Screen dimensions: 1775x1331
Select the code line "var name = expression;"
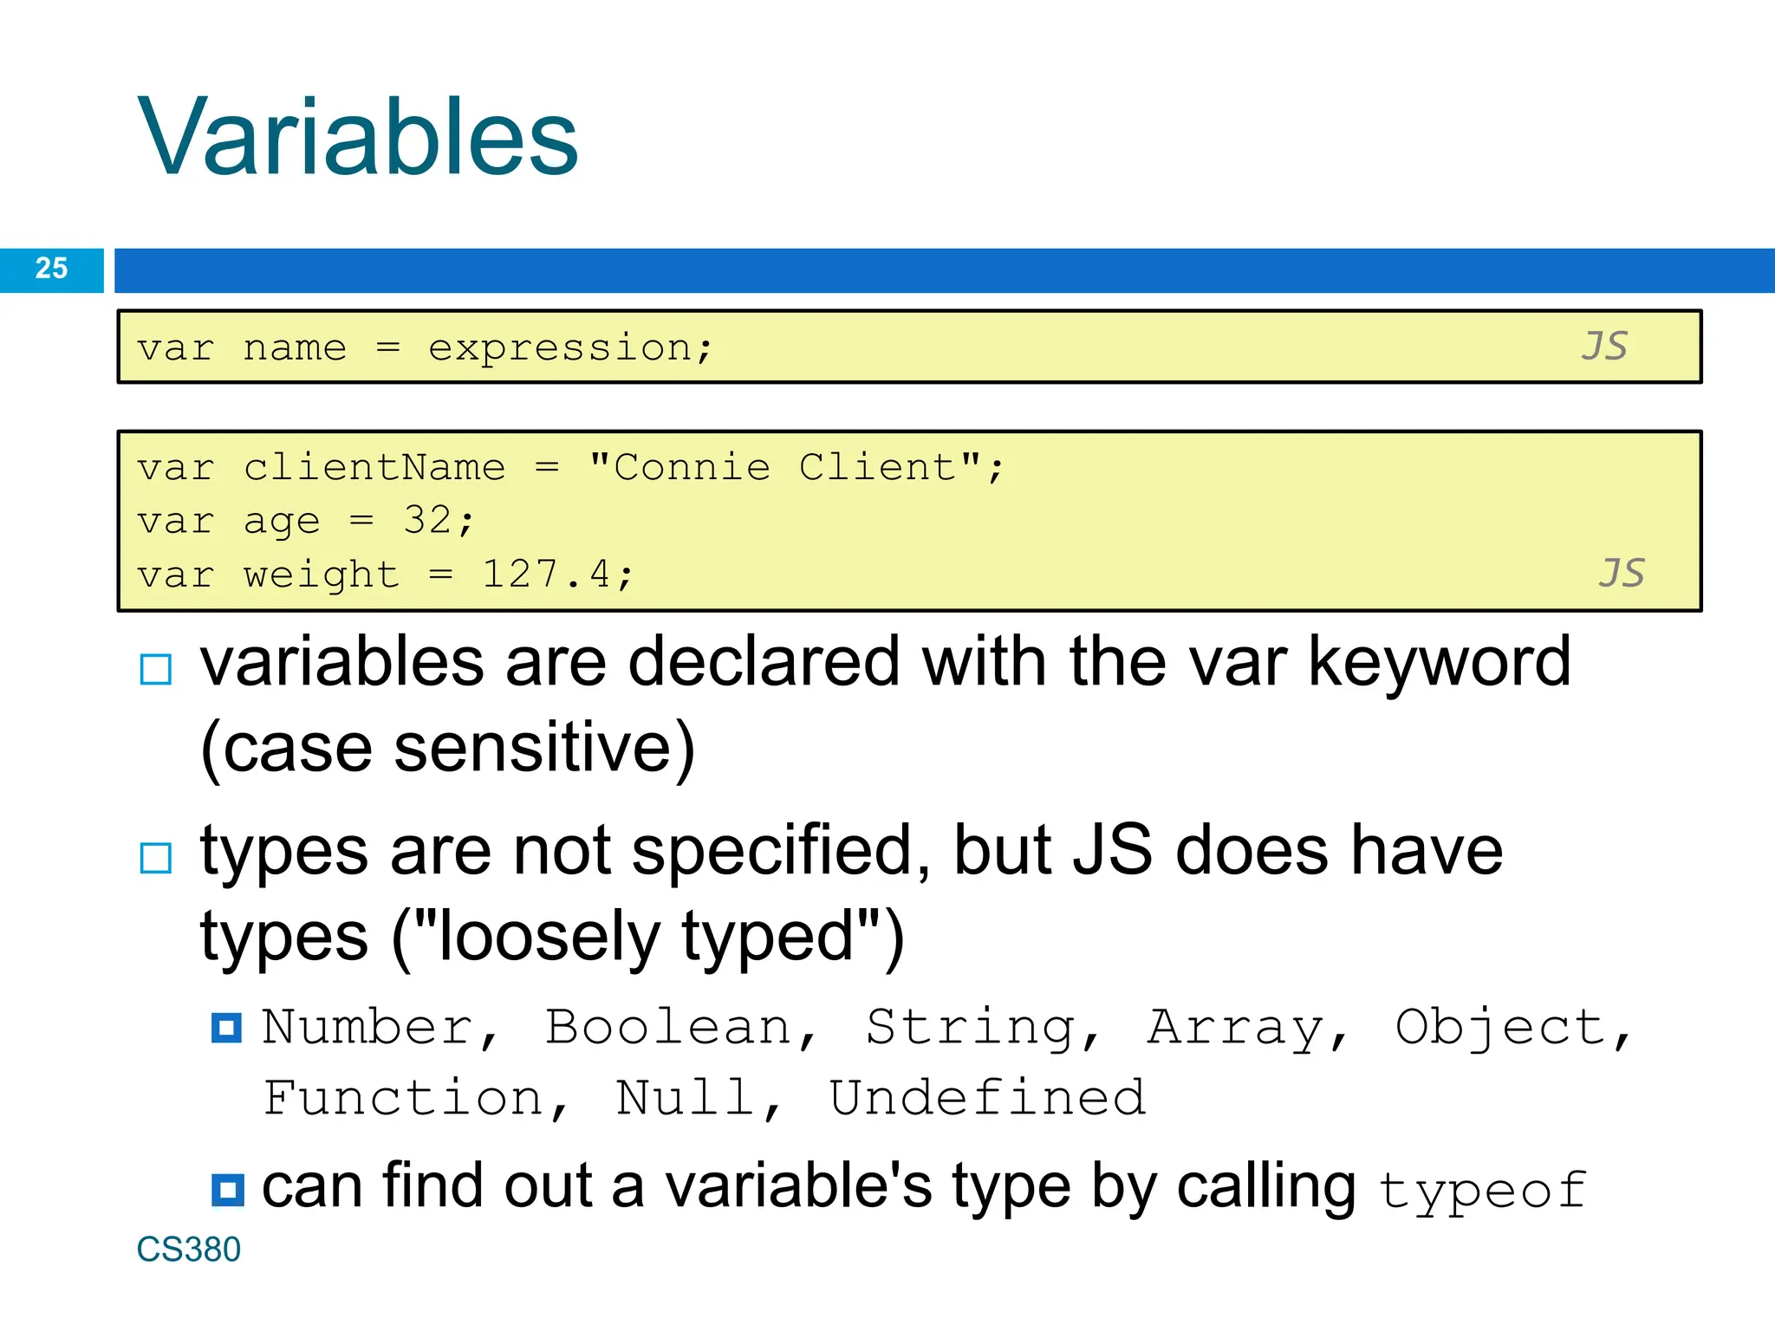425,348
